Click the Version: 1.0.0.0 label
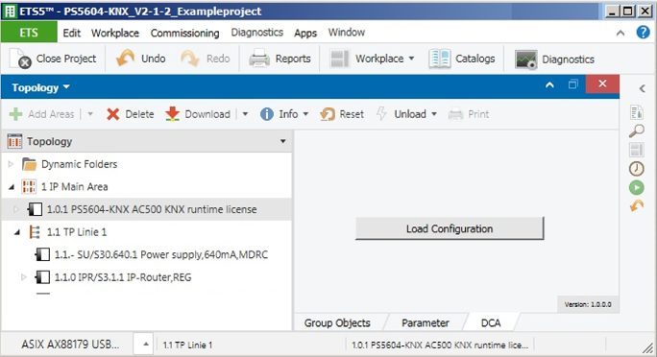The image size is (657, 357). pos(588,304)
